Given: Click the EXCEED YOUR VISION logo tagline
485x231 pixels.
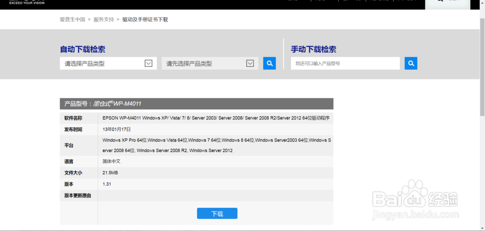Looking at the screenshot, I should point(27,3).
